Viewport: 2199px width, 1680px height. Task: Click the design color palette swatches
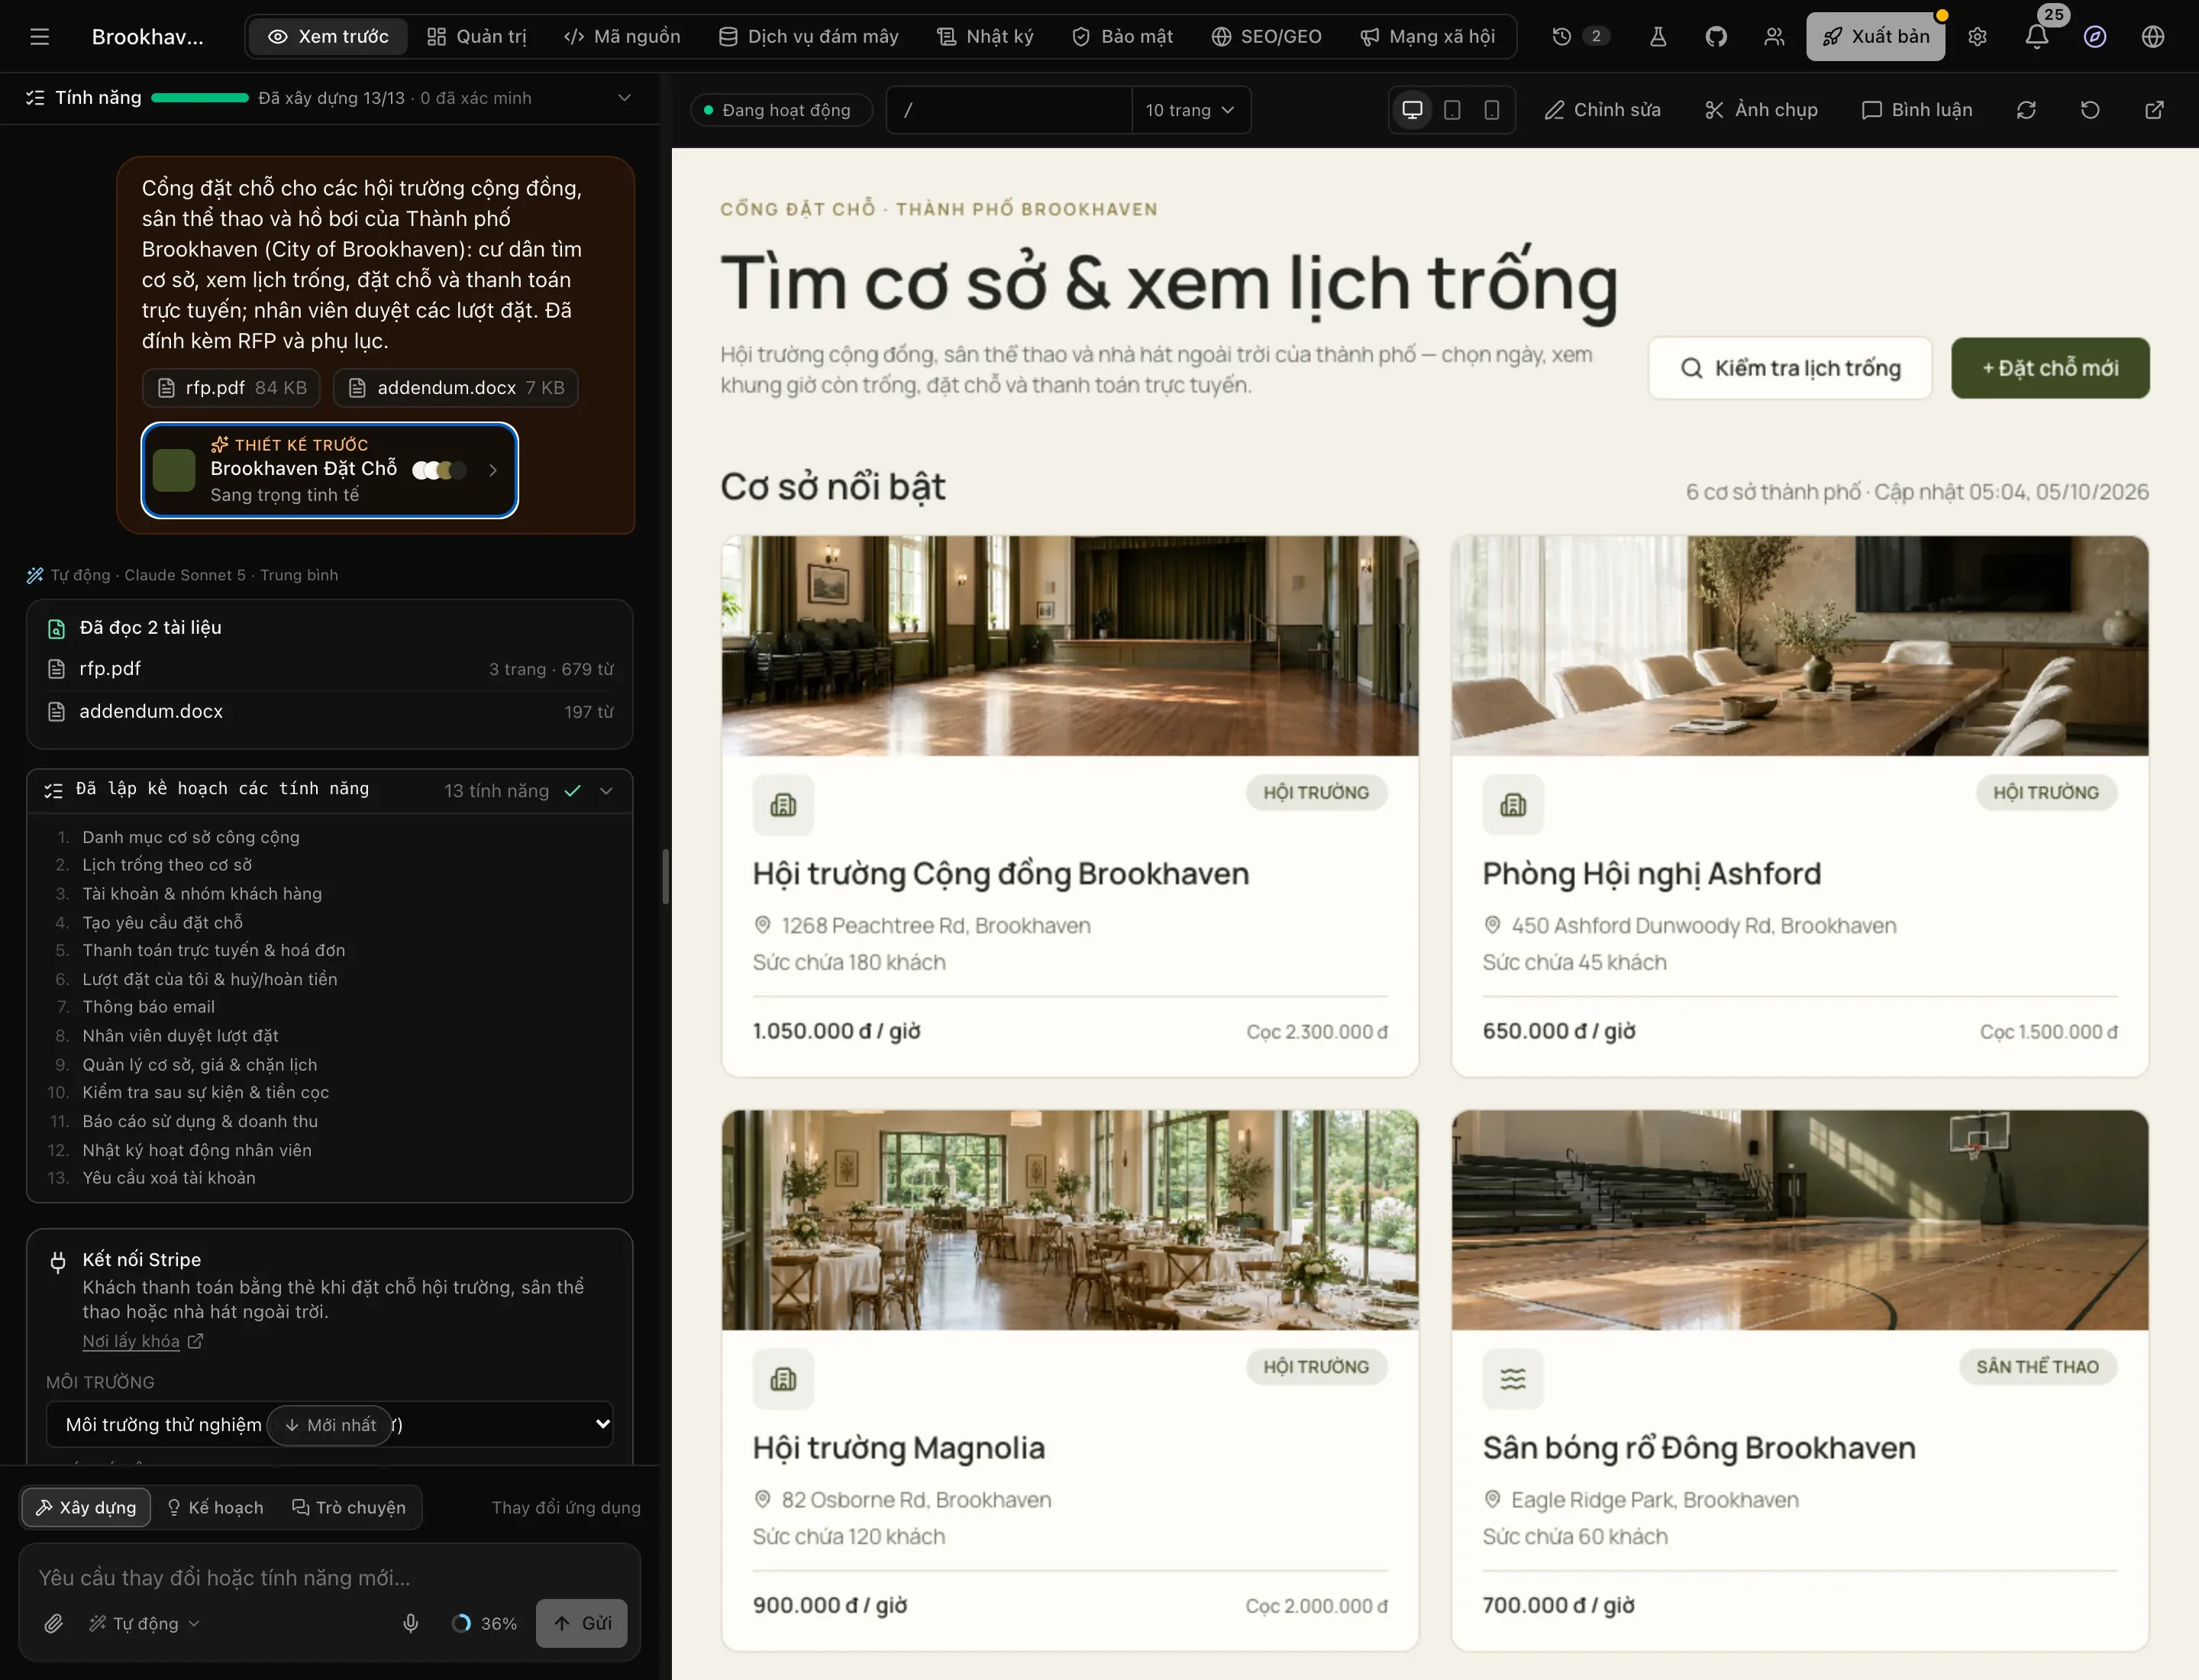click(x=439, y=470)
